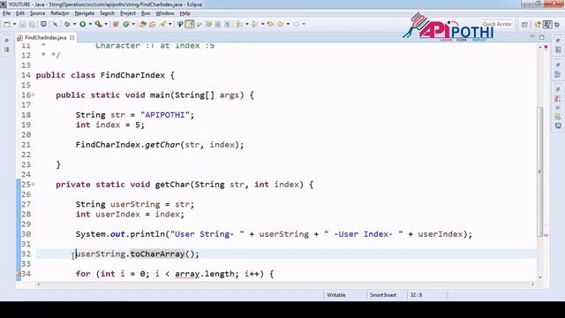Click the New Java Class icon
This screenshot has width=565, height=318.
125,24
